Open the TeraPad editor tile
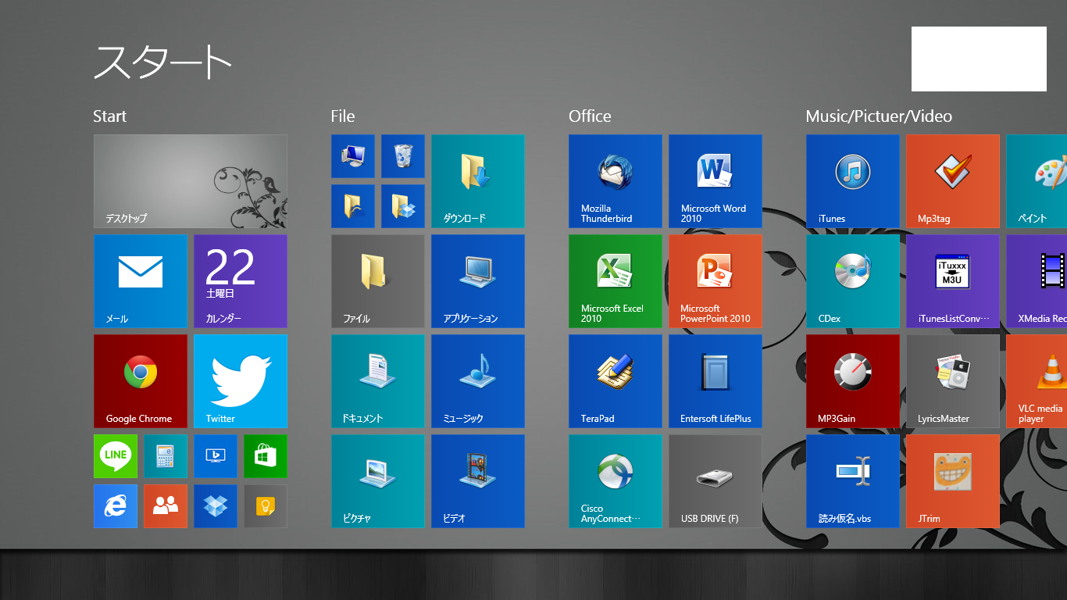 (616, 381)
